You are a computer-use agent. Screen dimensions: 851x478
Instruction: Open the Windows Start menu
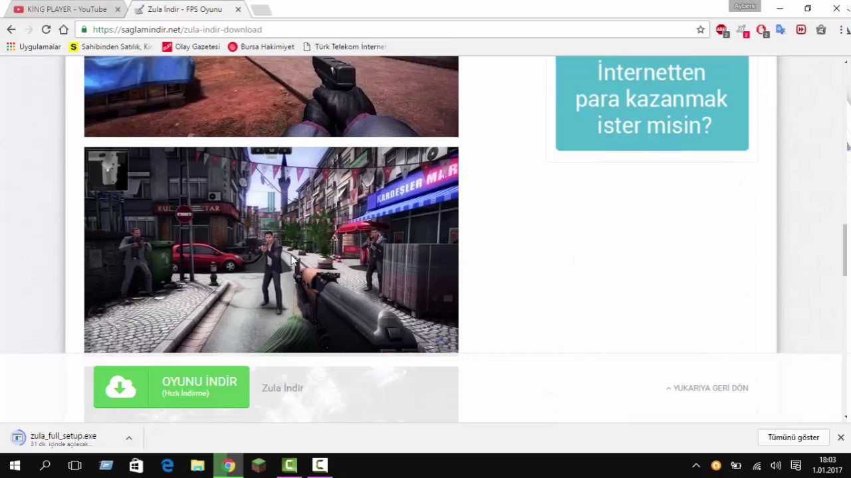tap(15, 465)
